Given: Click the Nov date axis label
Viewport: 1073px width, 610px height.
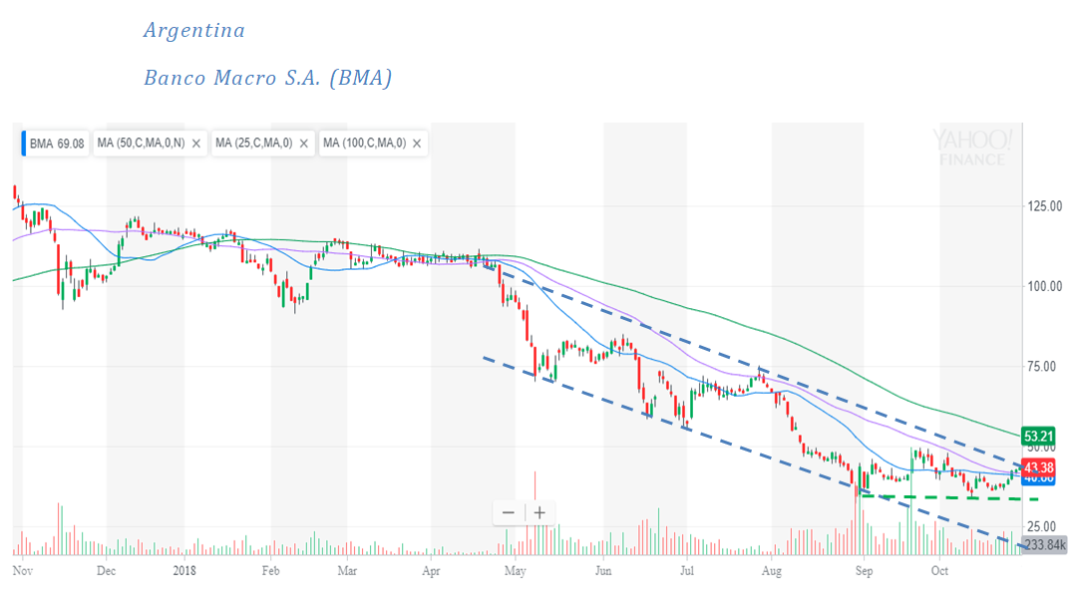Looking at the screenshot, I should [x=23, y=570].
